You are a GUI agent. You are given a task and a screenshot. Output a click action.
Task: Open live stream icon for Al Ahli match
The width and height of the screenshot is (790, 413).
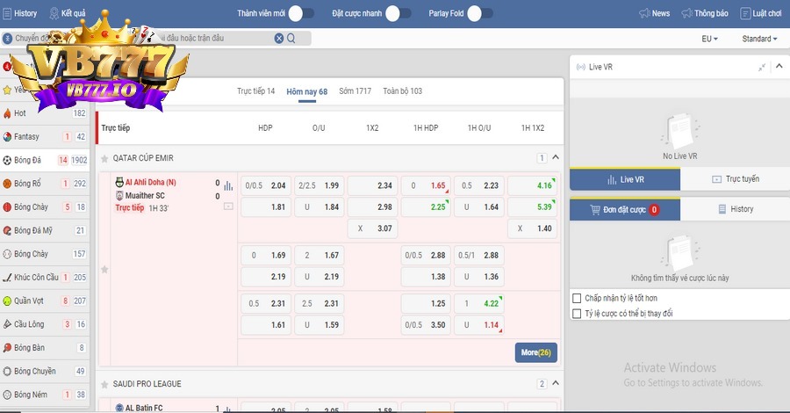pos(228,206)
